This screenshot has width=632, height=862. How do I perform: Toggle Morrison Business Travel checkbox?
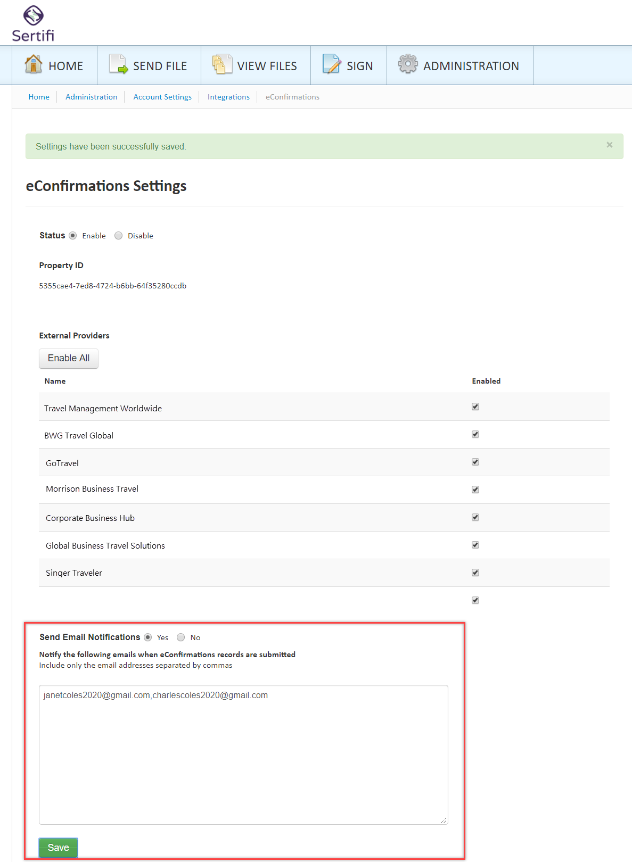coord(475,490)
